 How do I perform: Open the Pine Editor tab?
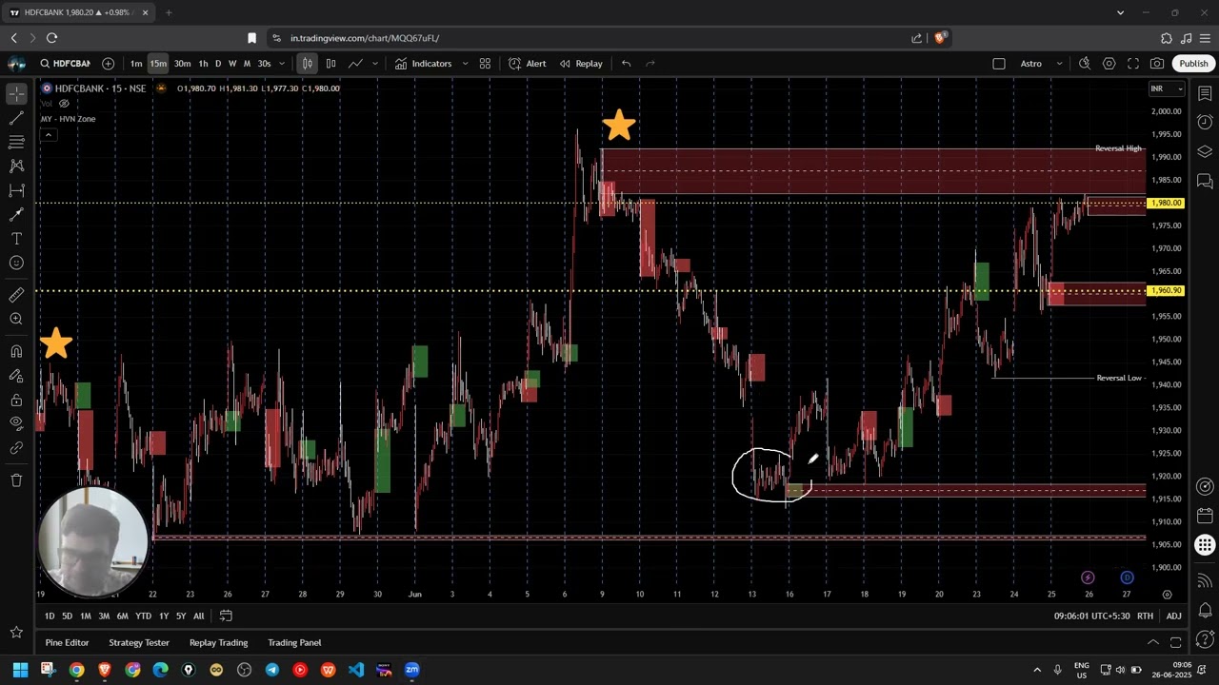pos(67,642)
